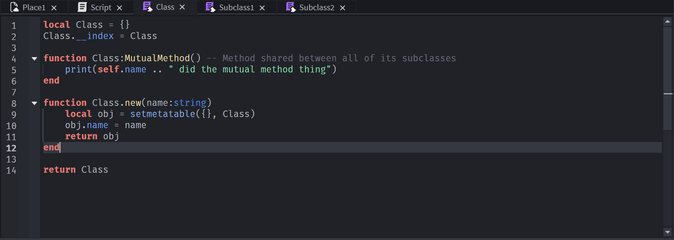Select the Class tab

[x=165, y=7]
